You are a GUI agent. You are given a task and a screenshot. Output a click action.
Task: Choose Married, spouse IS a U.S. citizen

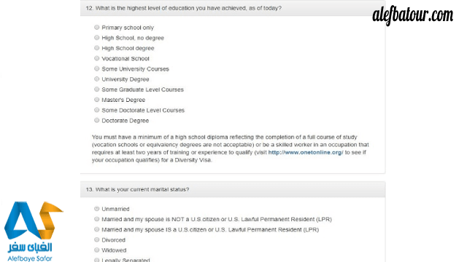[97, 229]
